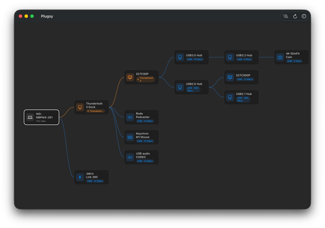Click the hub icon on USB3.0 Hub
Viewport: 325px width, 228px height.
click(x=180, y=57)
